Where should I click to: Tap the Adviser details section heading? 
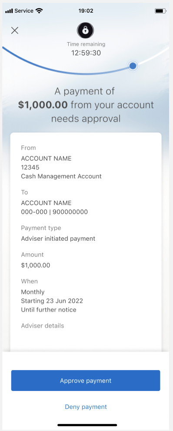[x=43, y=326]
